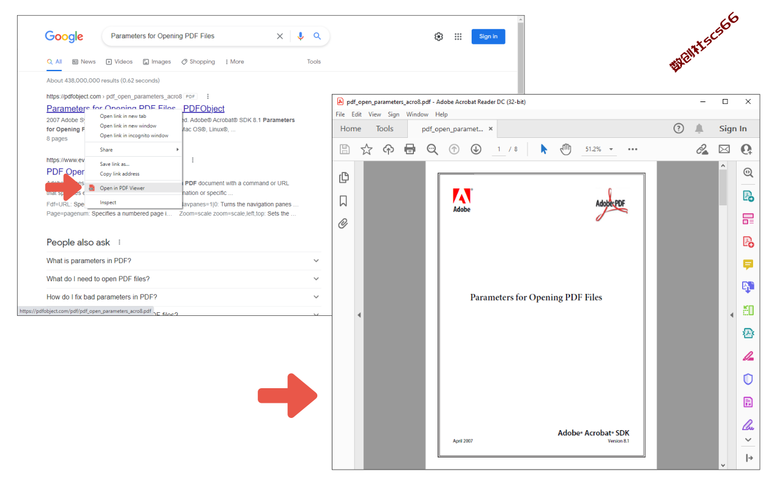Switch to the Acrobat Home tab
This screenshot has height=486, width=778.
351,128
